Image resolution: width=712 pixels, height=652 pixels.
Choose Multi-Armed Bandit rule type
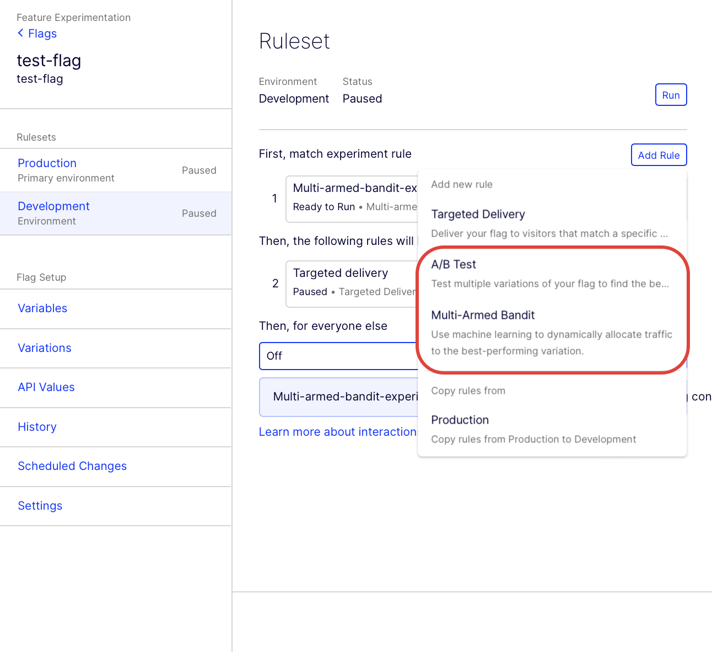coord(483,315)
